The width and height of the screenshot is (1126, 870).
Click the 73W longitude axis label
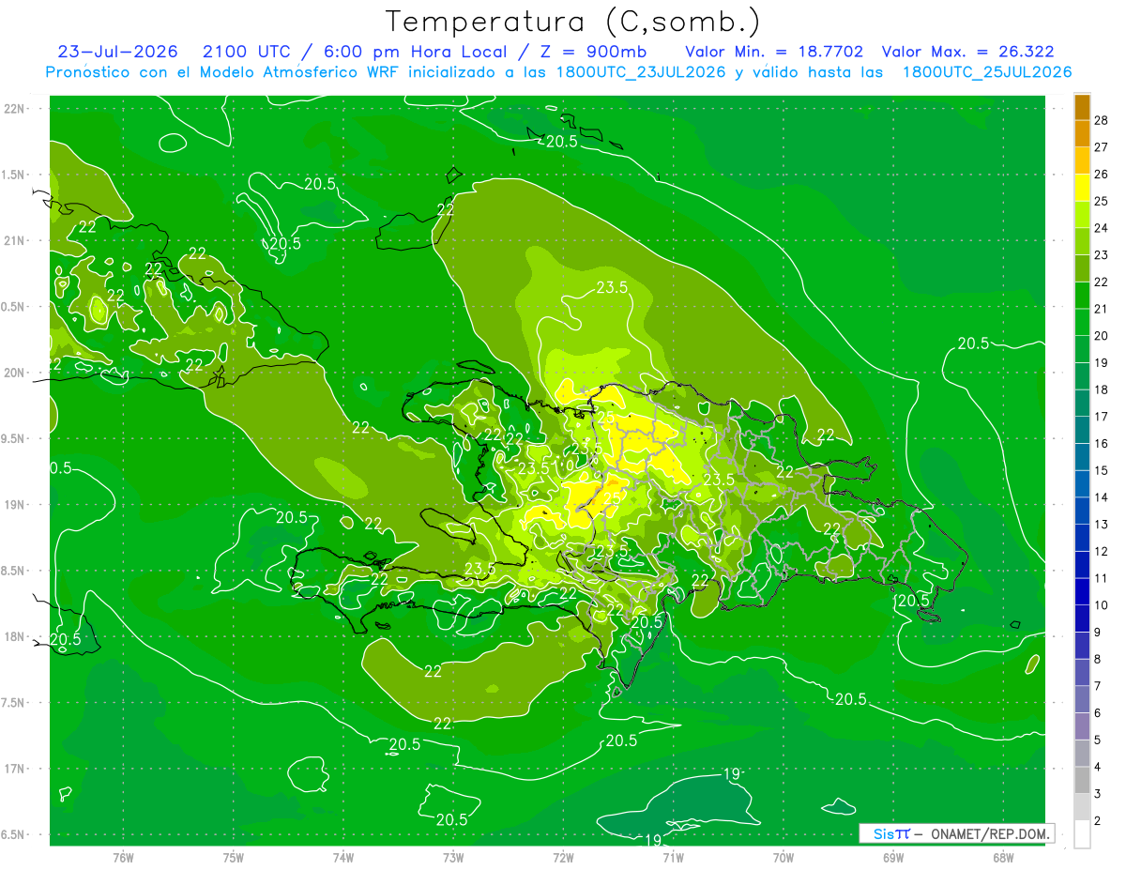(x=453, y=857)
